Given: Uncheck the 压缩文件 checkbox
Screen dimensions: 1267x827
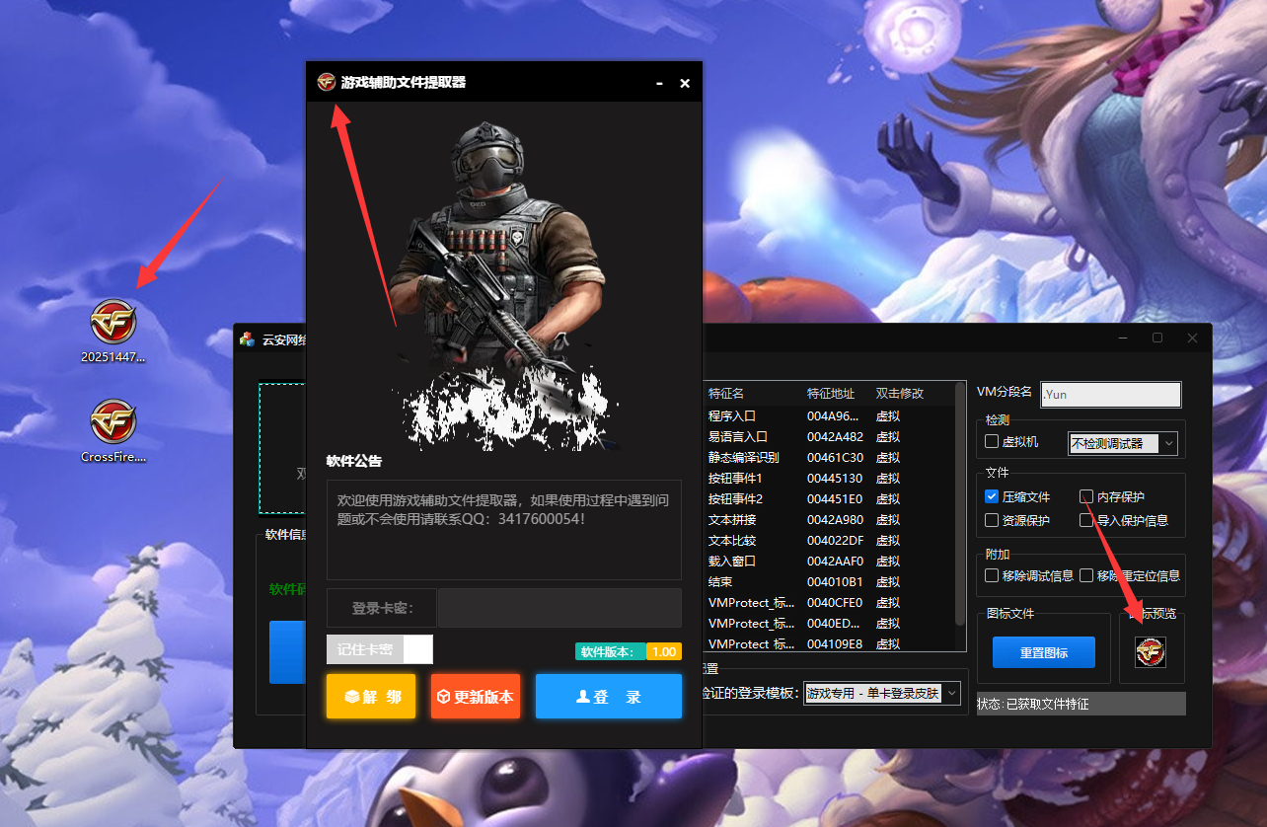Looking at the screenshot, I should click(x=993, y=496).
